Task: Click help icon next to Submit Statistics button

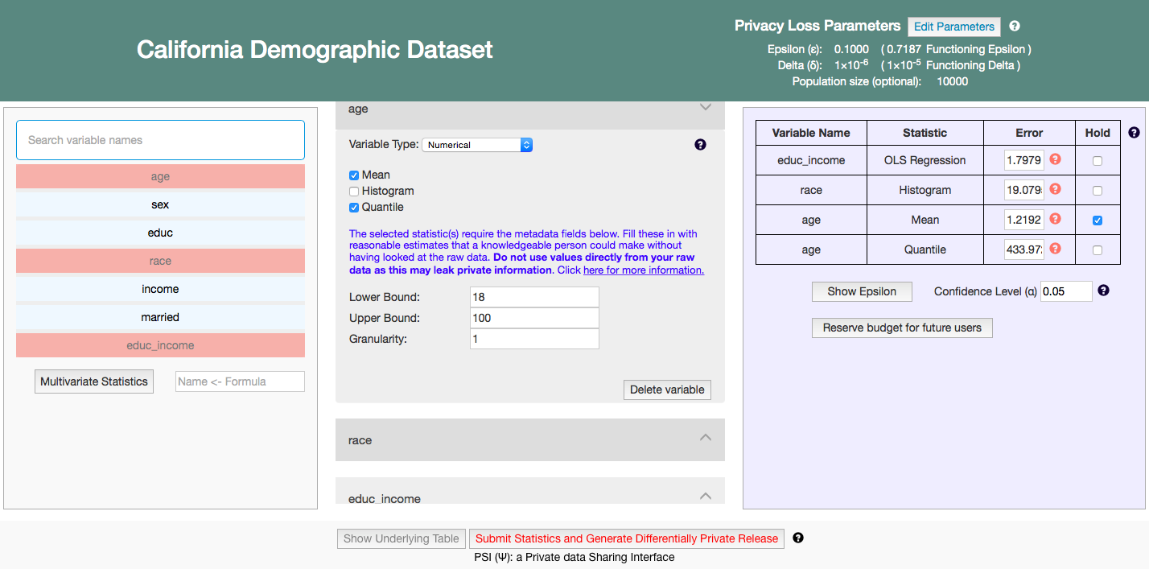Action: [x=797, y=538]
